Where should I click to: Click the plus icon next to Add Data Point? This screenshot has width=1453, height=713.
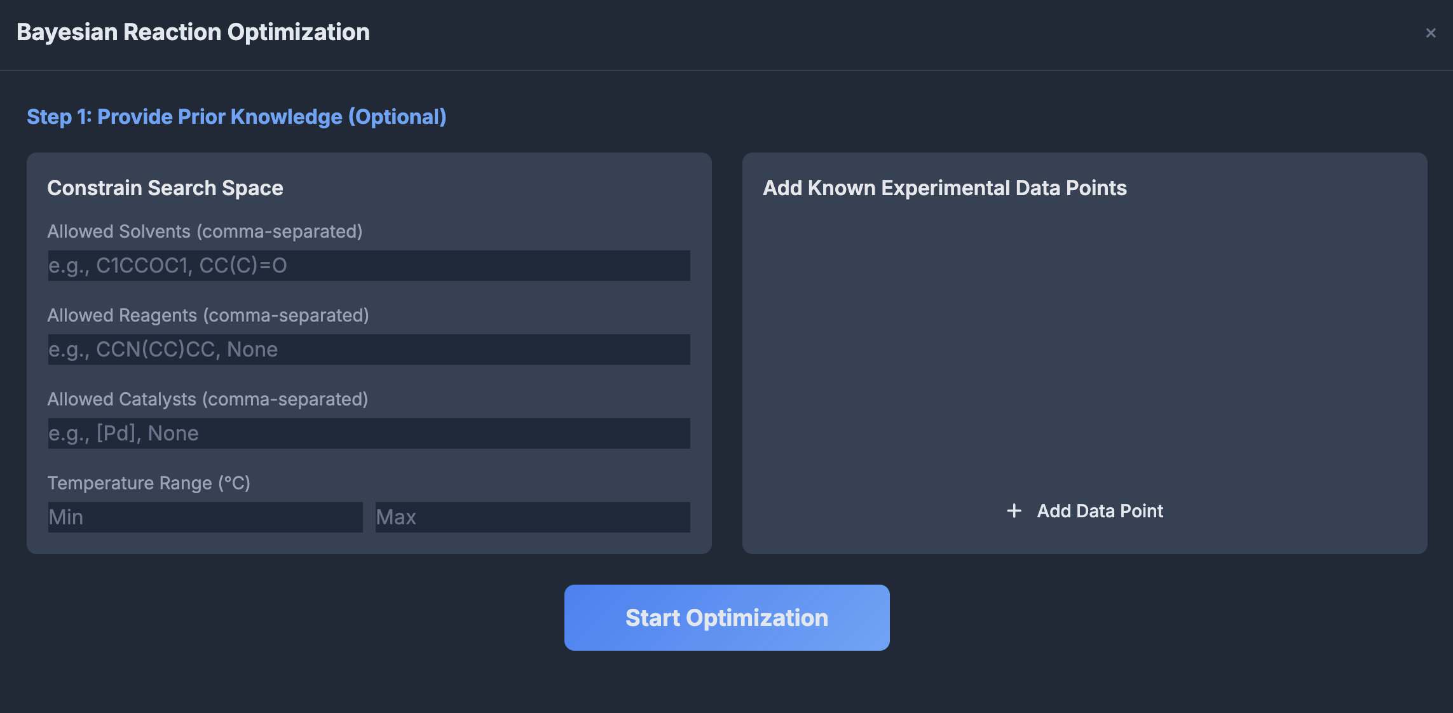tap(1013, 510)
